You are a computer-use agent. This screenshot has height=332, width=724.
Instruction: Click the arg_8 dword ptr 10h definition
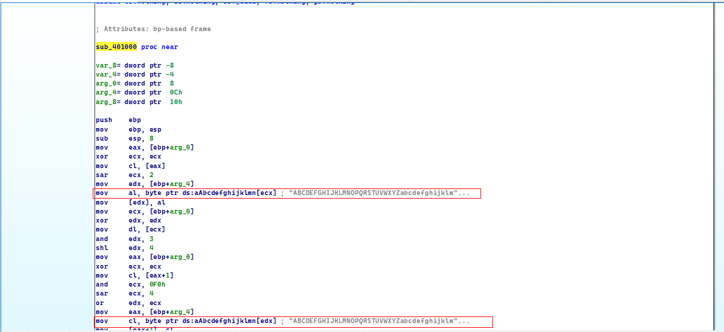click(139, 102)
